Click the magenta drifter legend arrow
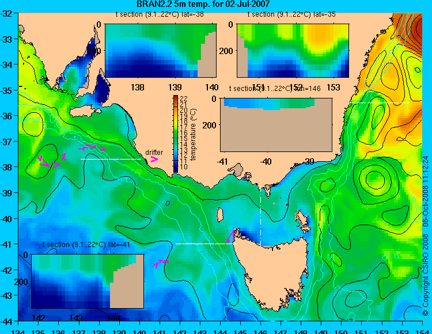This screenshot has height=334, width=432. point(154,159)
